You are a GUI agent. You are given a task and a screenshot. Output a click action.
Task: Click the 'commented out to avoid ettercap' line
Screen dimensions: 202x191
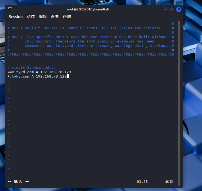coord(91,46)
